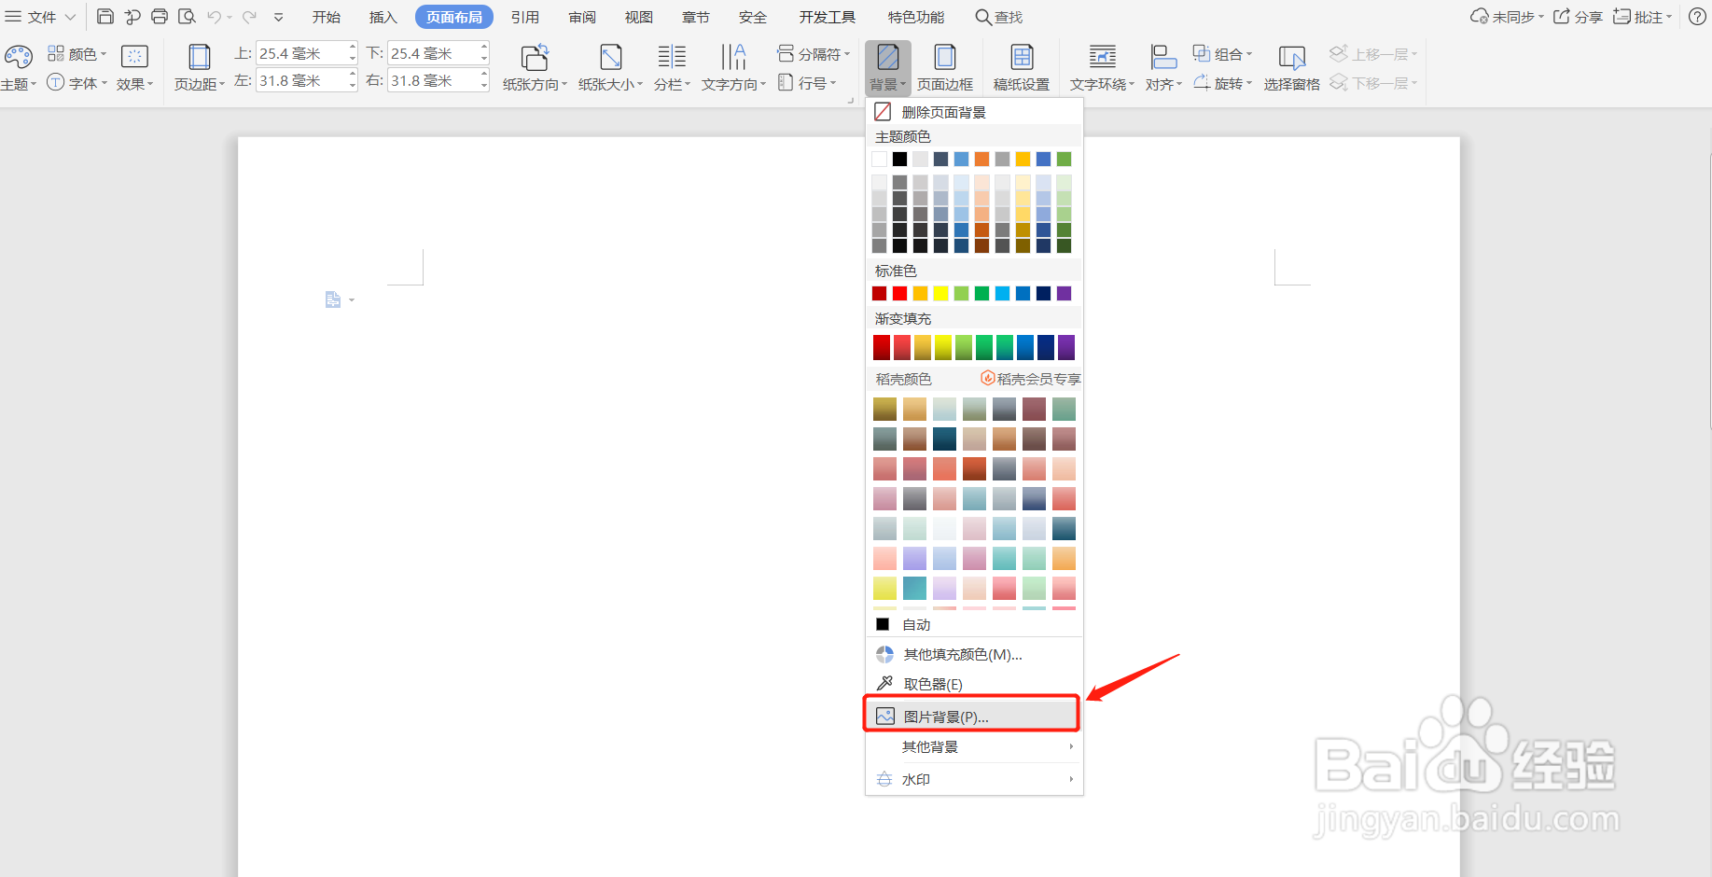Open the page setup dialog launcher

[x=851, y=100]
